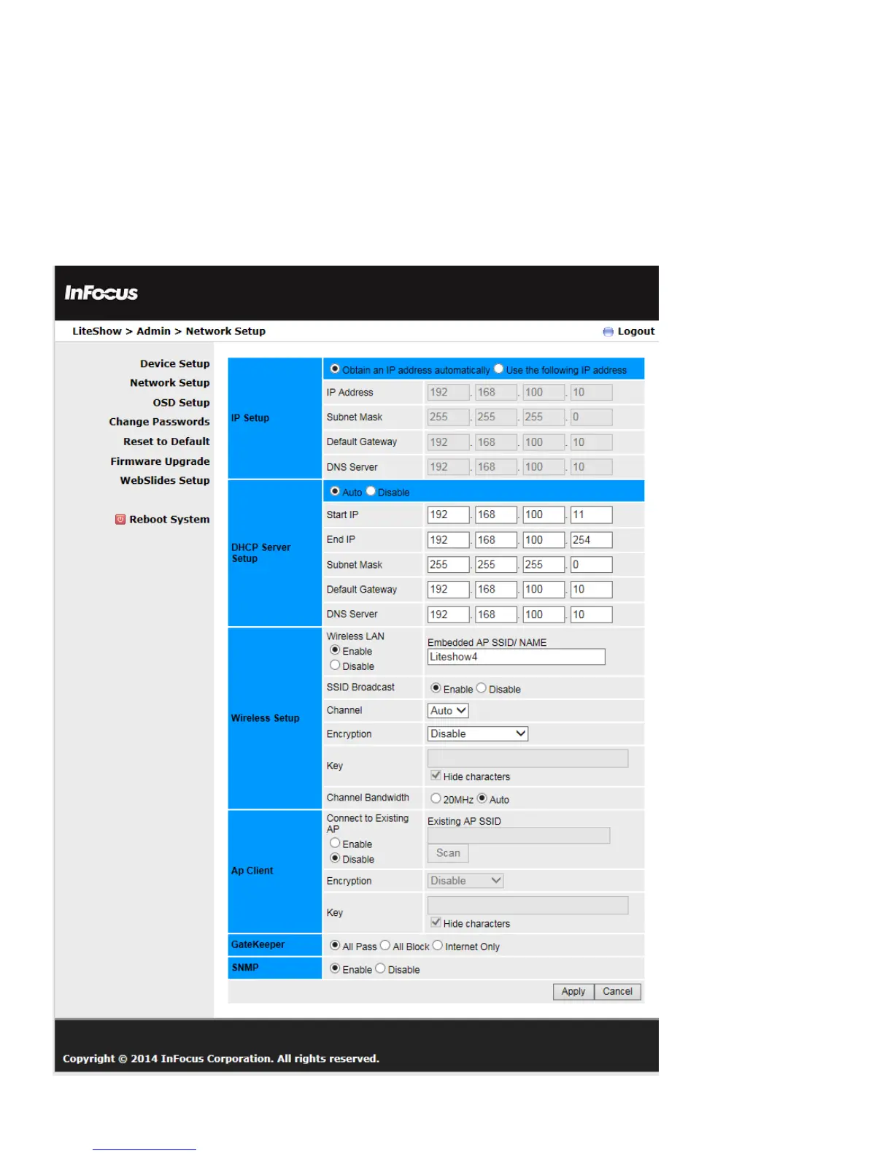893x1156 pixels.
Task: Open Device Setup page
Action: pyautogui.click(x=175, y=363)
